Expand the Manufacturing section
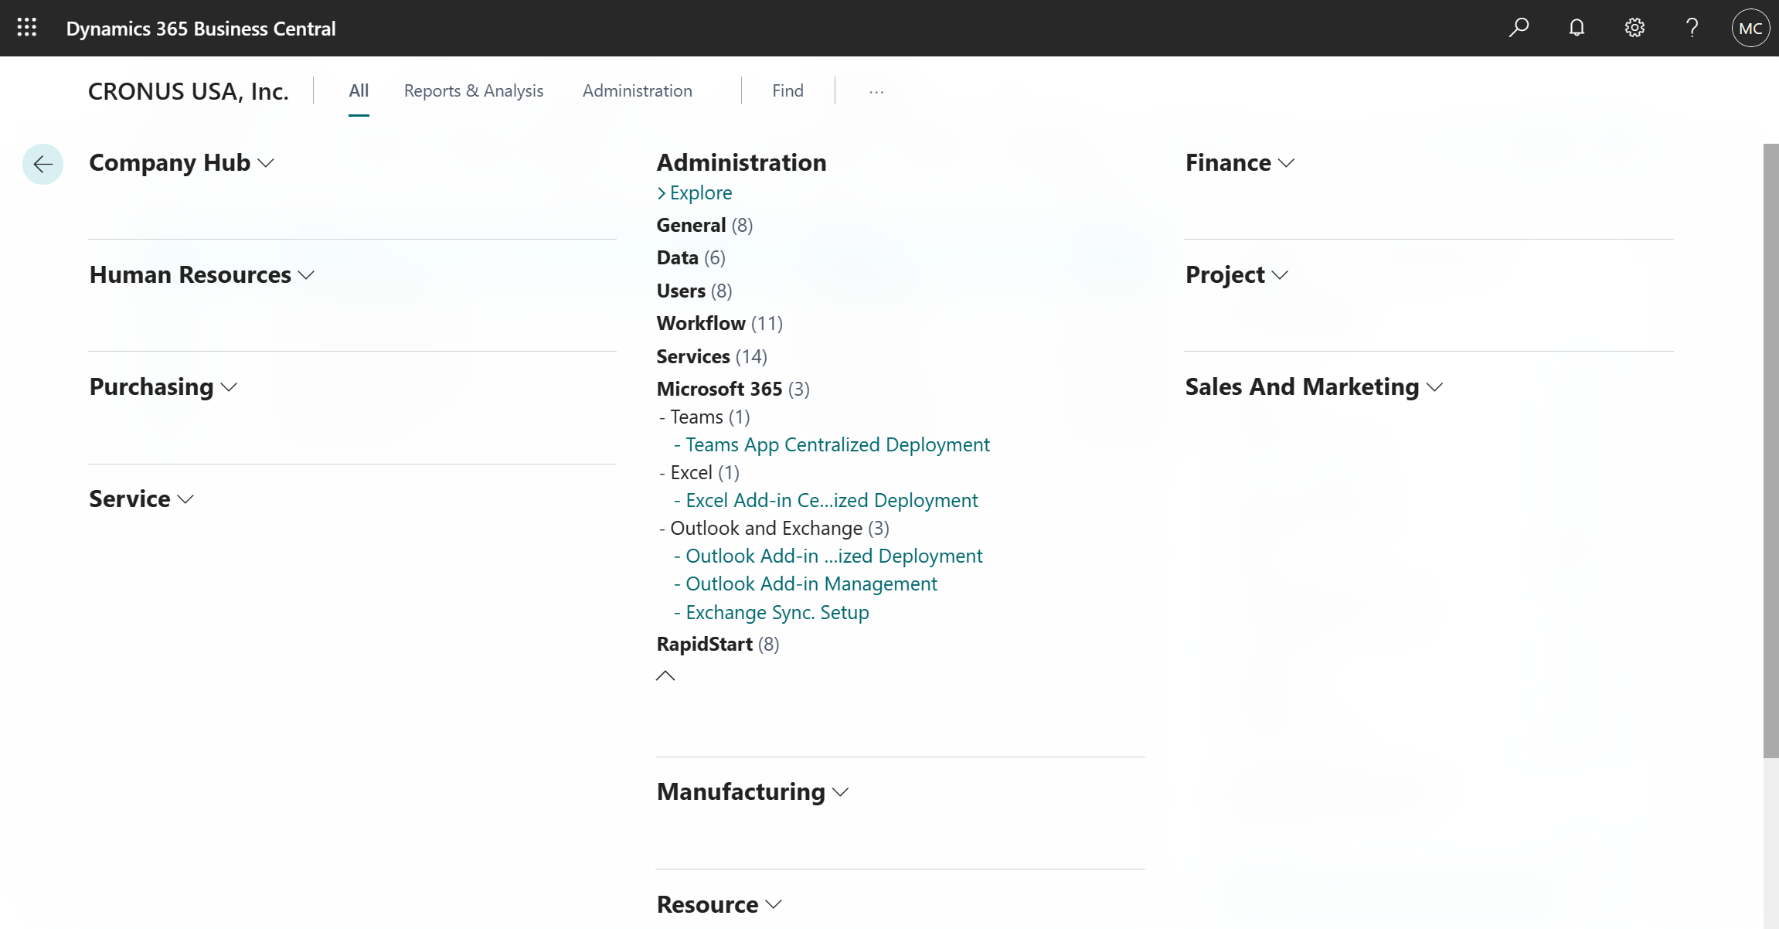The image size is (1779, 929). point(840,792)
